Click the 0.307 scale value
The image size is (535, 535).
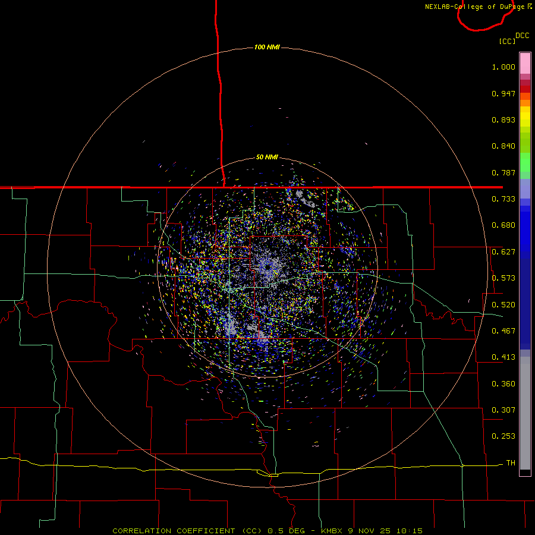[503, 410]
